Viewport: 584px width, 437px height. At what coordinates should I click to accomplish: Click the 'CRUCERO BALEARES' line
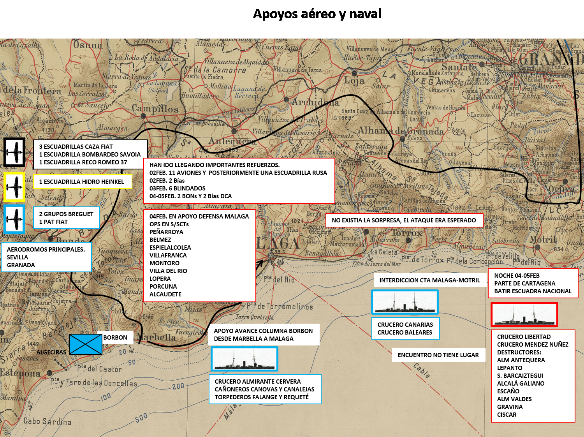pos(405,333)
